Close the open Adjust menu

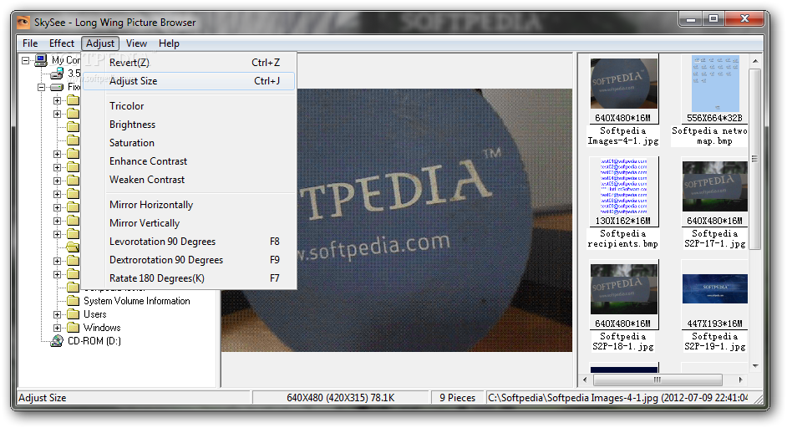(x=100, y=43)
